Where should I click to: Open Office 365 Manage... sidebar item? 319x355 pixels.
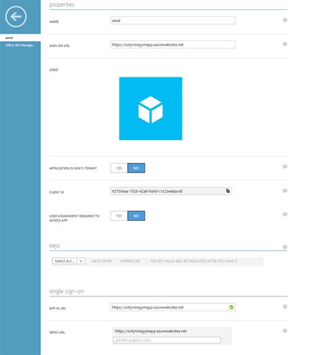click(x=20, y=45)
